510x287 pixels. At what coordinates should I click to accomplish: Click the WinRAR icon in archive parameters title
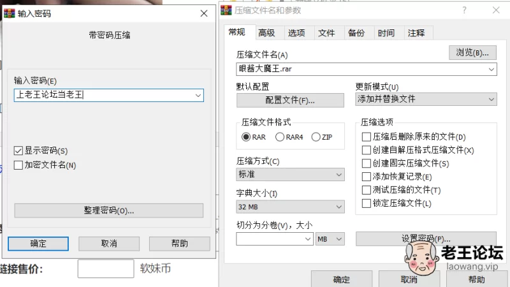tap(226, 10)
